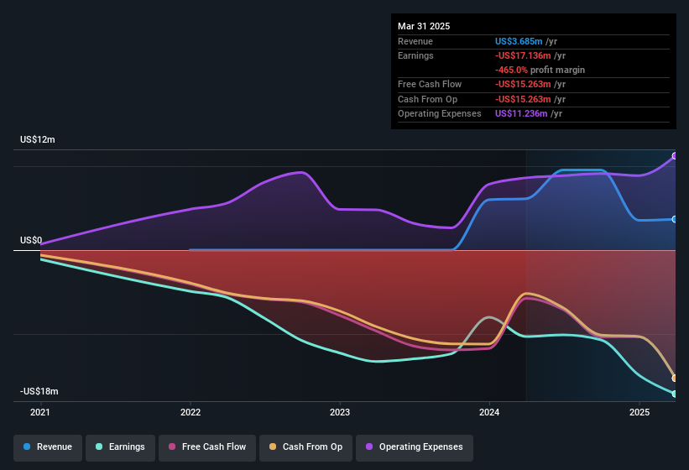Click the 2024 x-axis label
689x470 pixels.
pyautogui.click(x=489, y=412)
